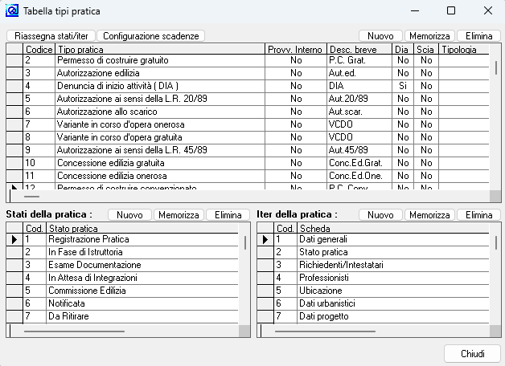Screen dimensions: 505x366
Task: Click the application icon in title bar
Action: 12,11
